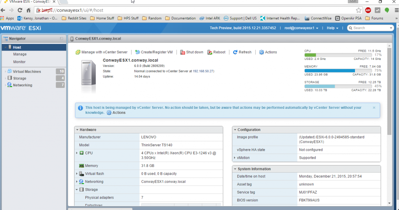
Task: Open the search field dropdown arrow
Action: 391,28
